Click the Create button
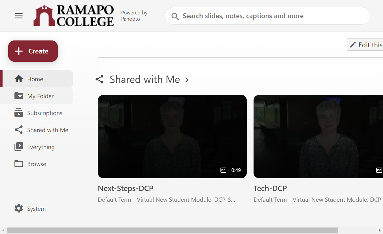This screenshot has width=383, height=234. 33,51
